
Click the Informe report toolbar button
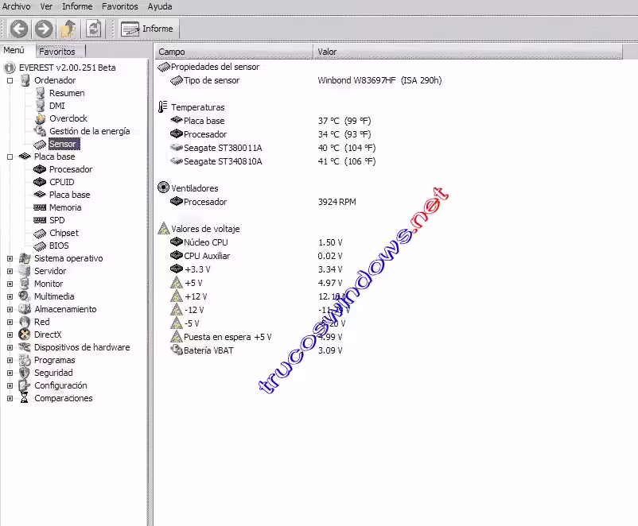pos(148,29)
